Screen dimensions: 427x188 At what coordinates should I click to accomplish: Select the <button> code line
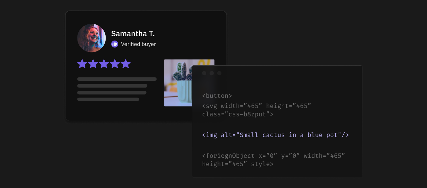tap(217, 96)
